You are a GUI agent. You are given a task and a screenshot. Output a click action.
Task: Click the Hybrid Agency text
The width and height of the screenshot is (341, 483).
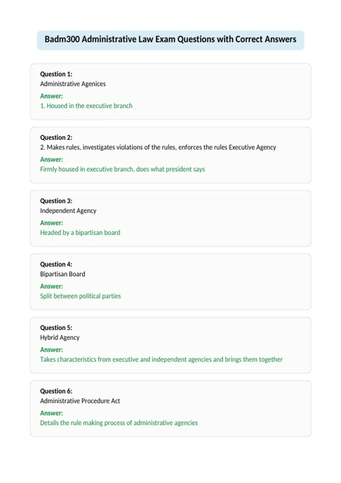click(x=60, y=337)
